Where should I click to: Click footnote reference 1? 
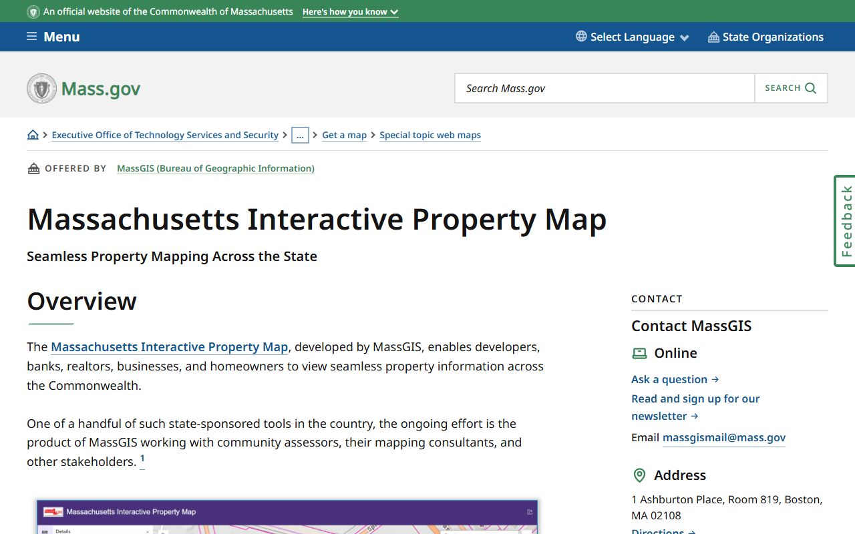(142, 459)
